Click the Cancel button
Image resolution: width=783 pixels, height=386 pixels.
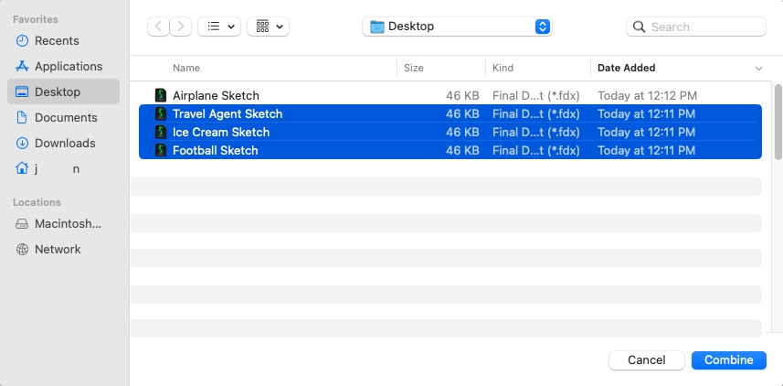[646, 360]
